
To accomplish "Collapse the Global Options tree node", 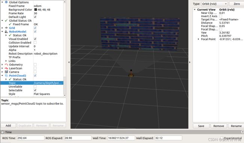I will (x=2, y=2).
